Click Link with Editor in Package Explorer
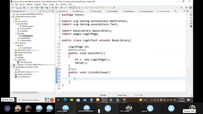This screenshot has height=114, width=203. pos(43,11)
